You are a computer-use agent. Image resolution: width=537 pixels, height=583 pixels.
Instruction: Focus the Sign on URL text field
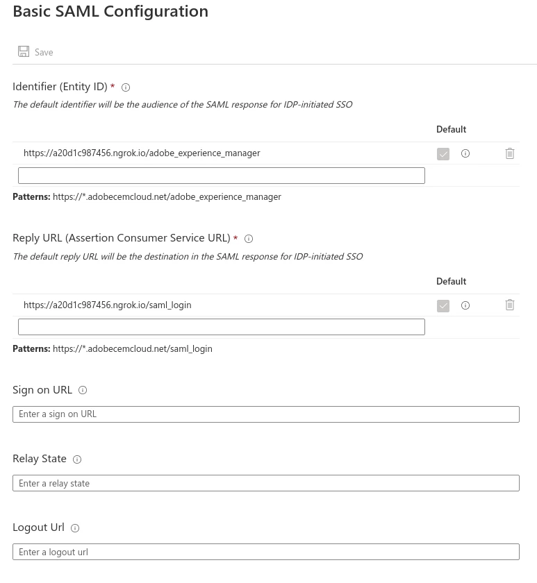coord(265,414)
